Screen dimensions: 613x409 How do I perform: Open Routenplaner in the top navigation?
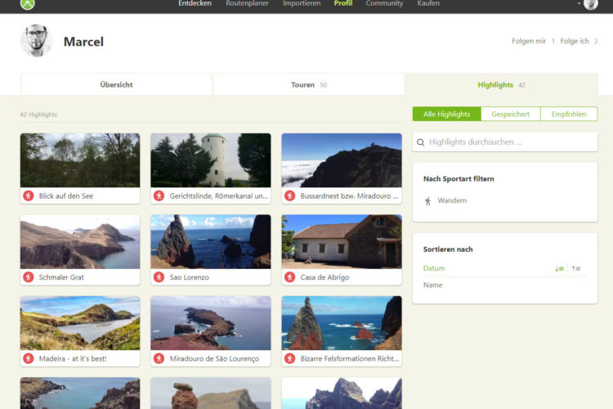pos(247,3)
